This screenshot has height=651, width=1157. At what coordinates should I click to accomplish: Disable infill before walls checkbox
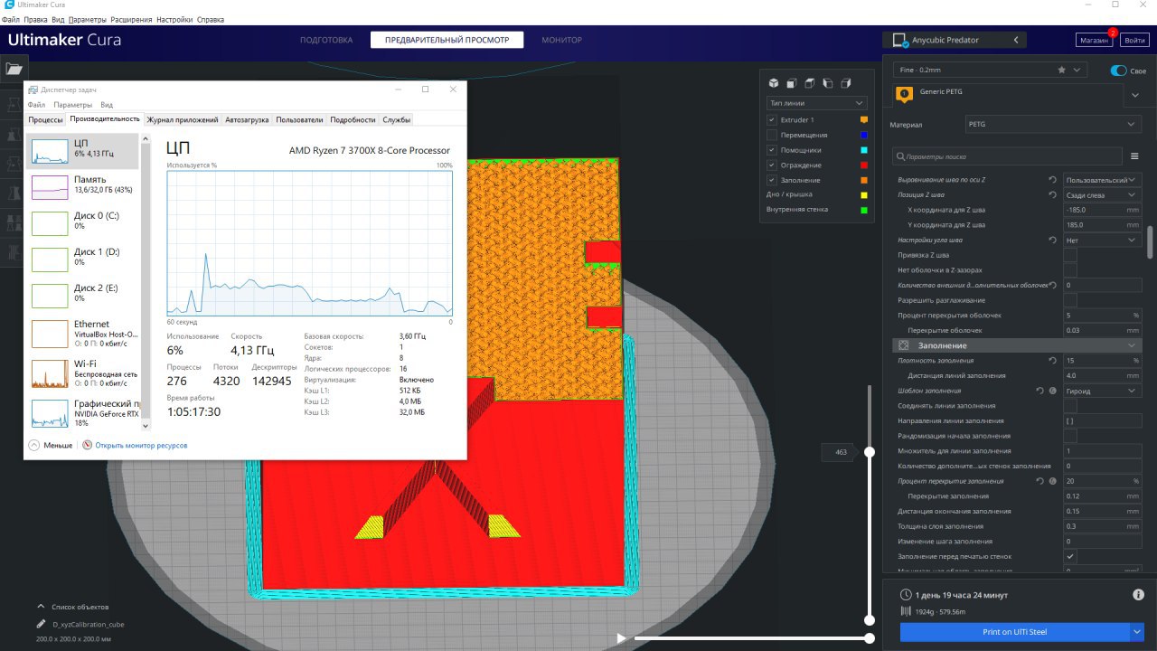click(x=1070, y=556)
